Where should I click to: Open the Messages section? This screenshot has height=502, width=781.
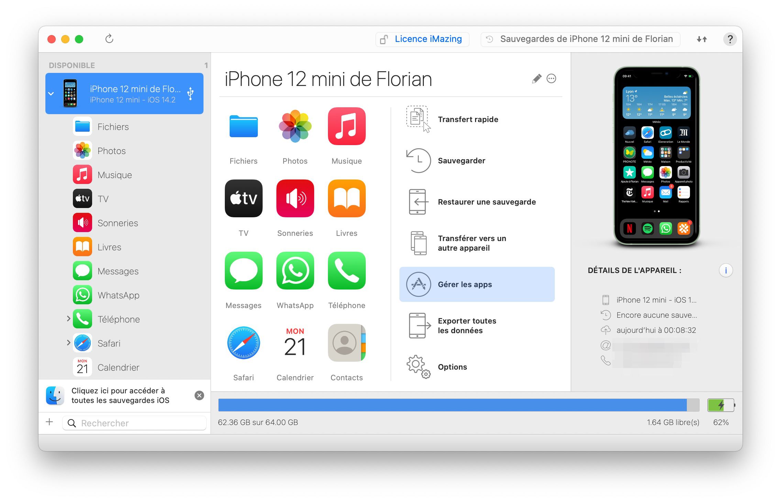243,280
